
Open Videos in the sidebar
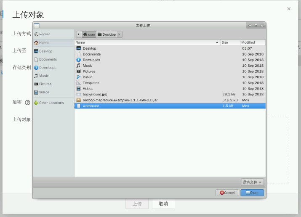[44, 92]
